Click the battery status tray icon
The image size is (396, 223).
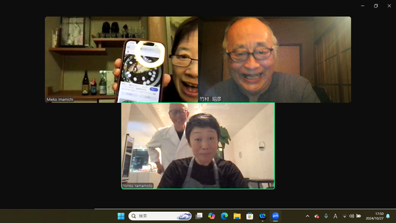[358, 216]
